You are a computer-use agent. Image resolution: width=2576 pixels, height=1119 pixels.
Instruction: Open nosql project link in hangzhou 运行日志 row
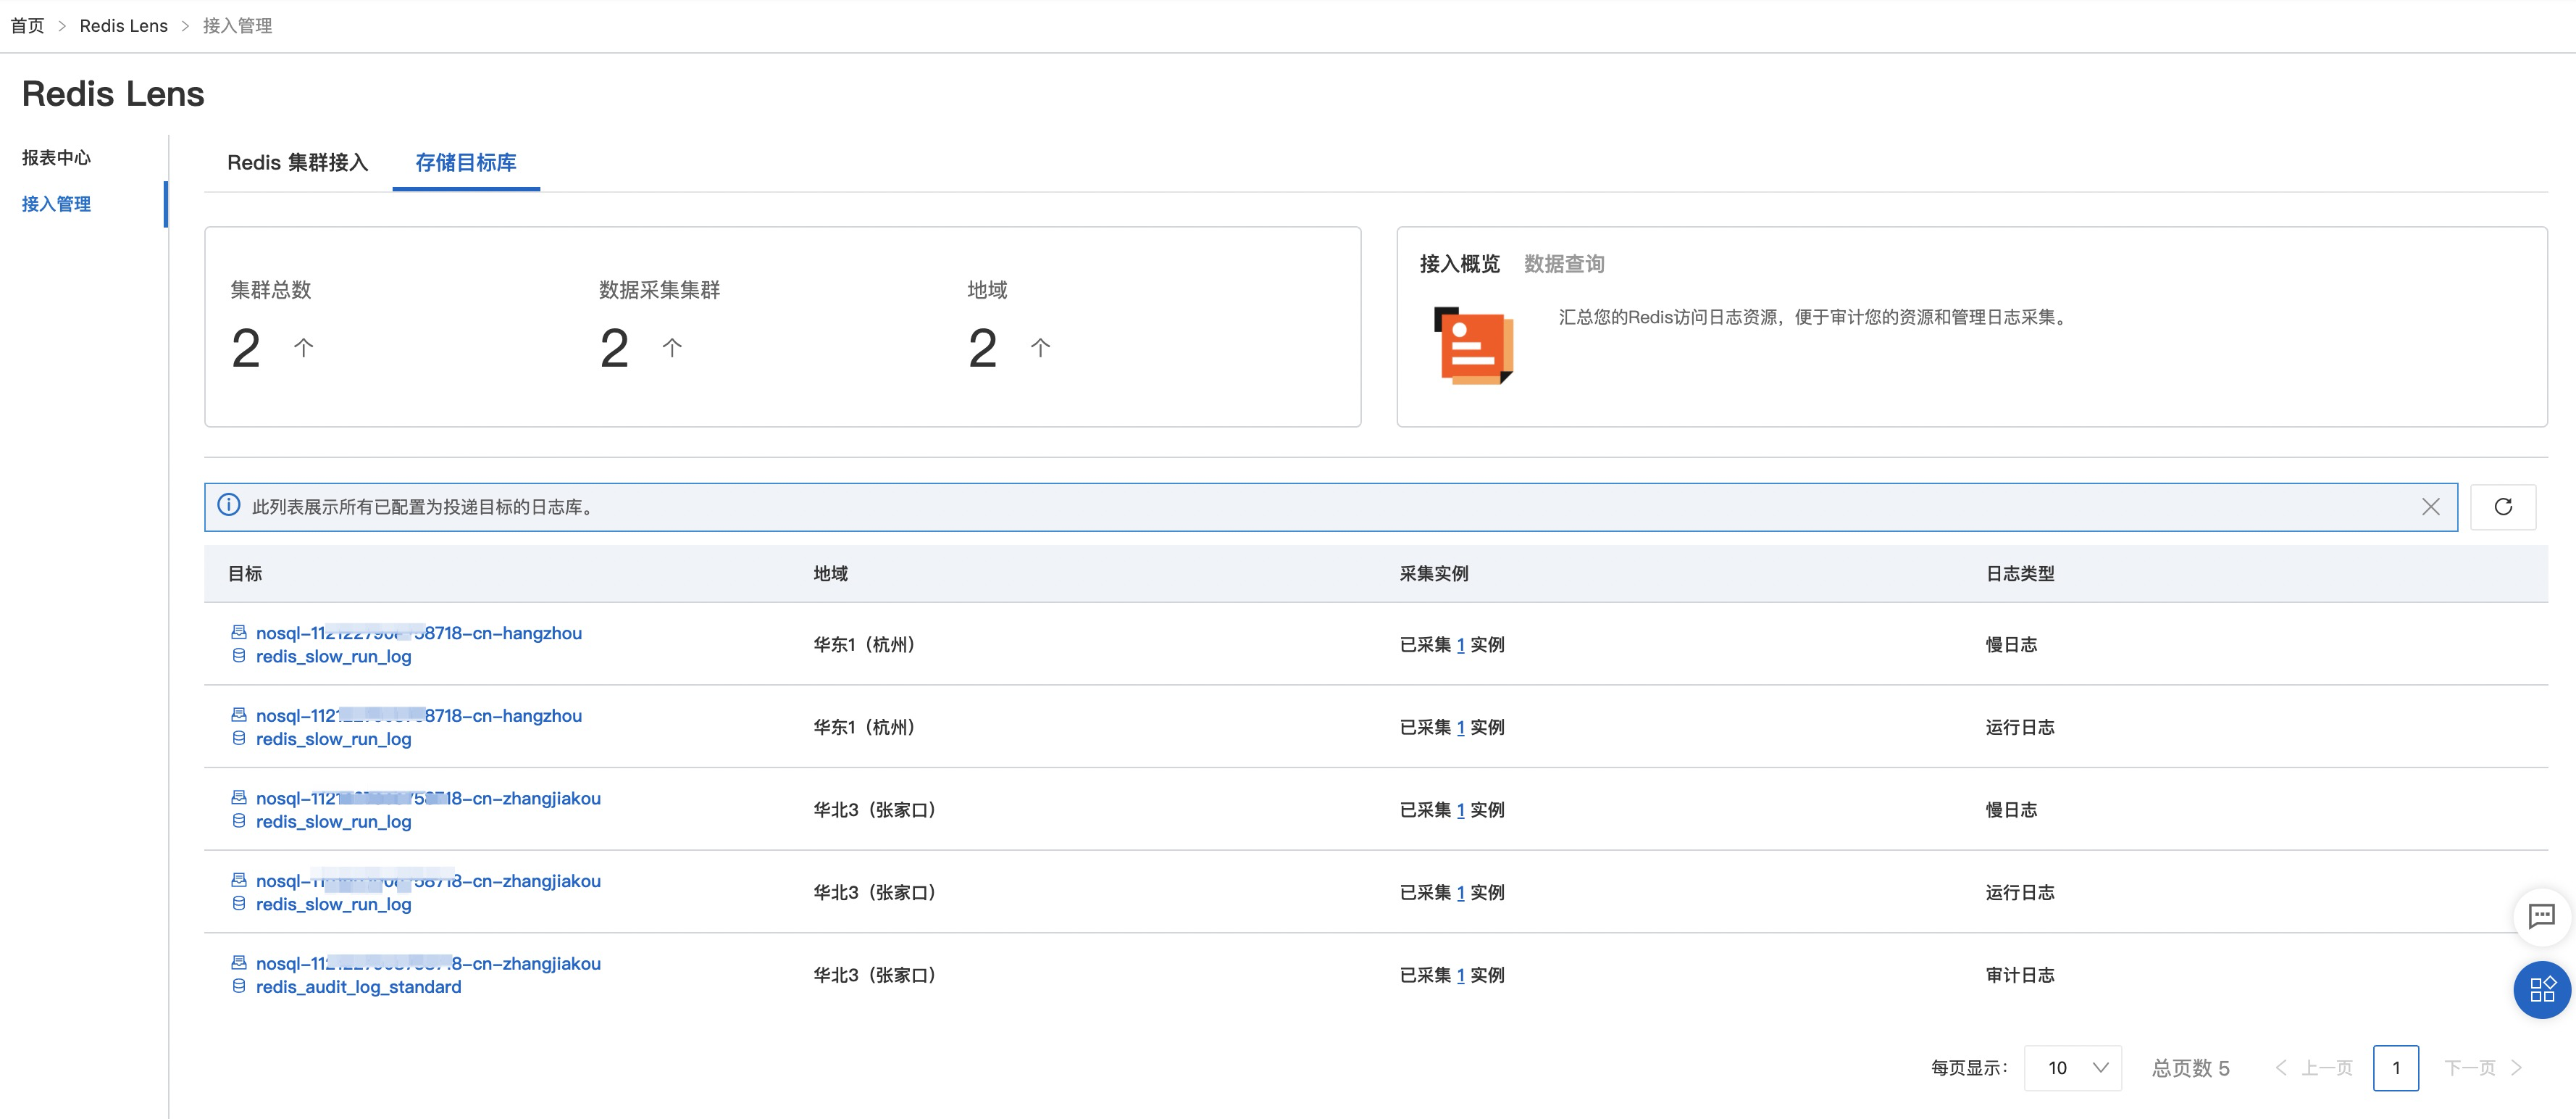419,715
